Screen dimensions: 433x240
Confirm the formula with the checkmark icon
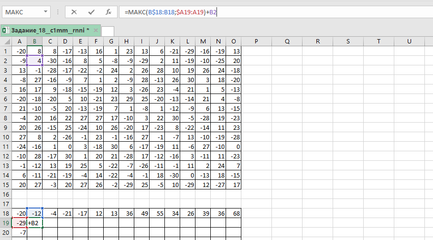(x=91, y=12)
